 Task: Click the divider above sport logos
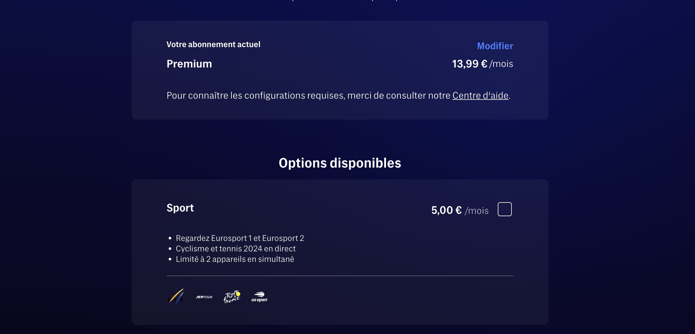click(x=340, y=276)
